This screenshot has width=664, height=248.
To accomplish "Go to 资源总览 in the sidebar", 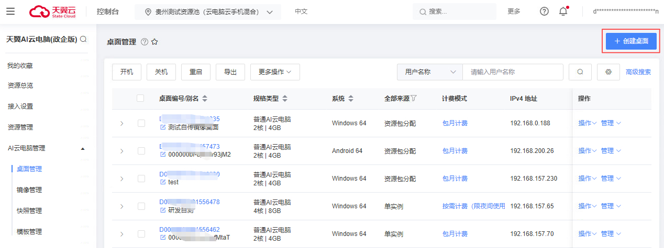I will click(x=20, y=86).
